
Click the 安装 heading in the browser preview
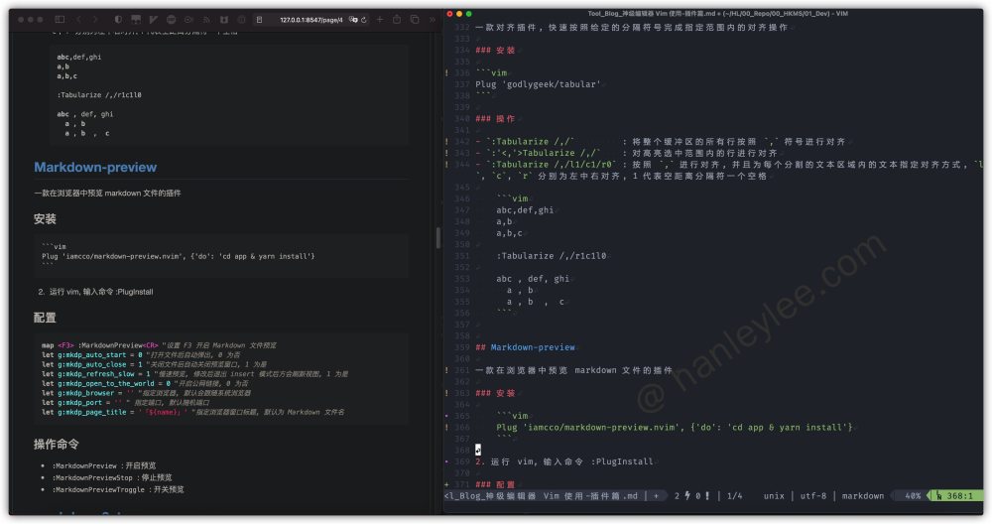pyautogui.click(x=45, y=219)
